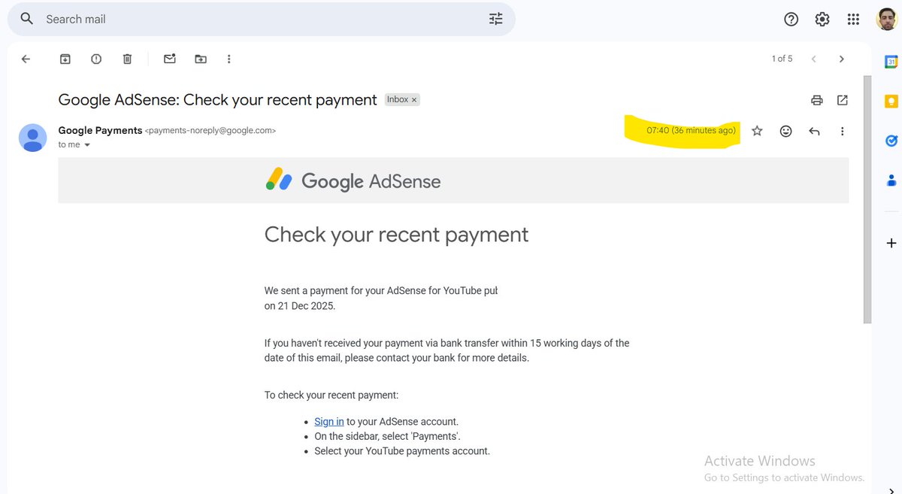Open the account profile picture
902x494 pixels.
(886, 20)
